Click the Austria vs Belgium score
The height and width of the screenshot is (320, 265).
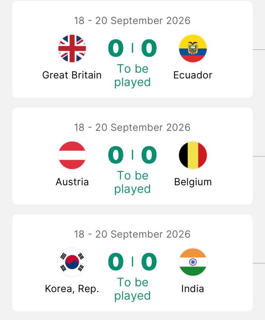[x=132, y=155]
